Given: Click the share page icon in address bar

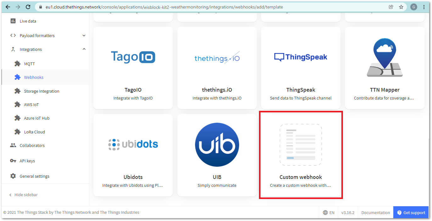Looking at the screenshot, I should point(391,7).
